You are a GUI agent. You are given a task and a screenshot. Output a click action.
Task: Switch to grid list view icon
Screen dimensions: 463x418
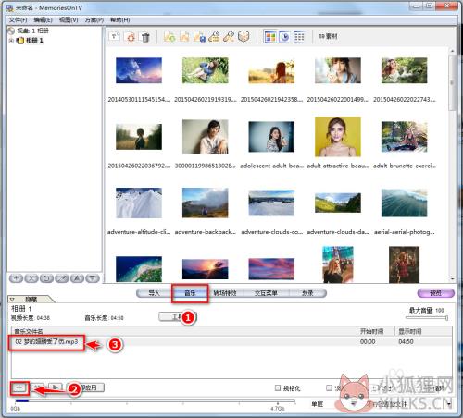click(299, 37)
